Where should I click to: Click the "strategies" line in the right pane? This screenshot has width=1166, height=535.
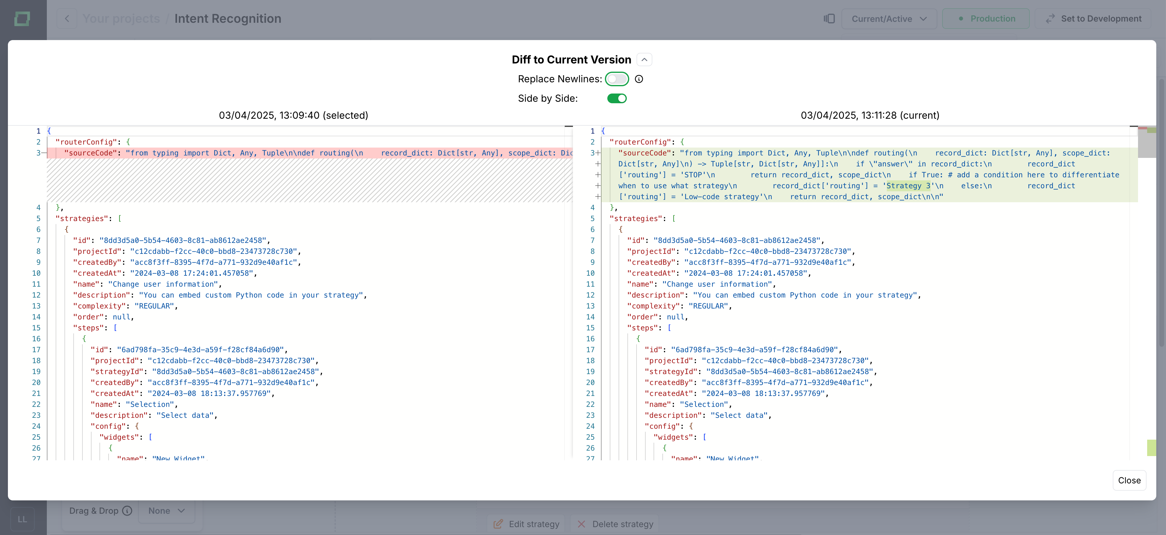(642, 219)
